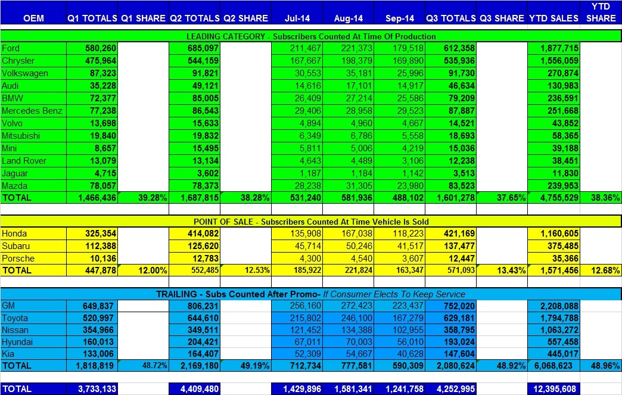Image resolution: width=622 pixels, height=395 pixels.
Task: Select the Mini row label
Action: pyautogui.click(x=33, y=148)
